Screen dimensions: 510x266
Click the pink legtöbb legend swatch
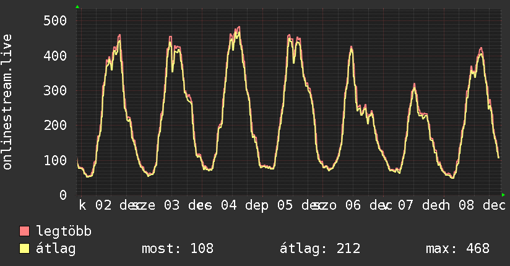24,231
